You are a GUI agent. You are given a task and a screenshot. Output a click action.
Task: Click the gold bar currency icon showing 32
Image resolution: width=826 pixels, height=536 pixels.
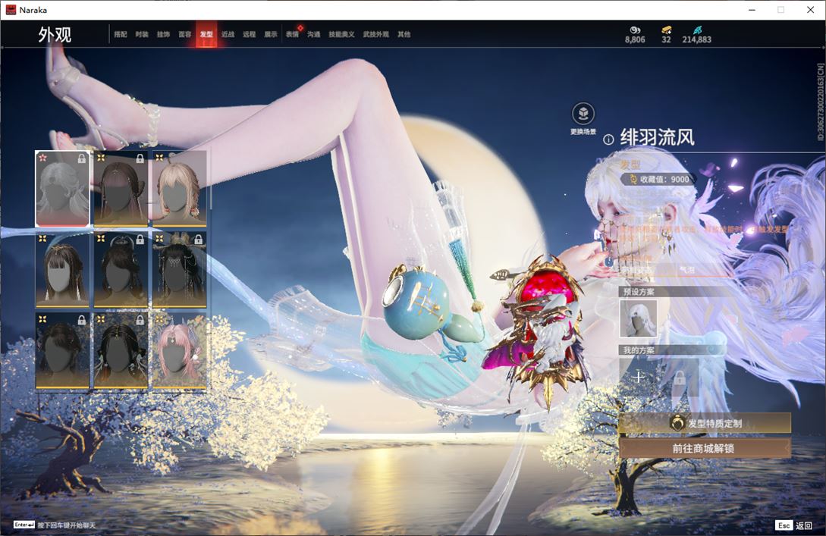(x=667, y=30)
